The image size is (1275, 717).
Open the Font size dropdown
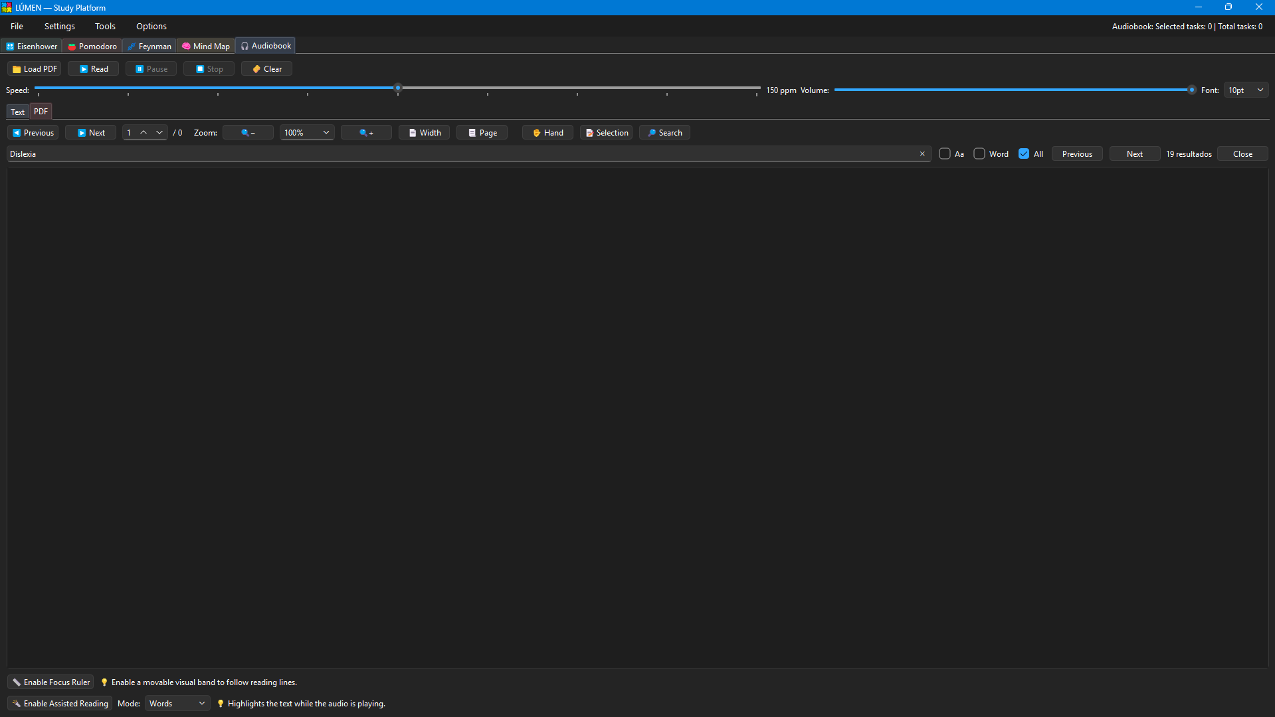[1246, 90]
